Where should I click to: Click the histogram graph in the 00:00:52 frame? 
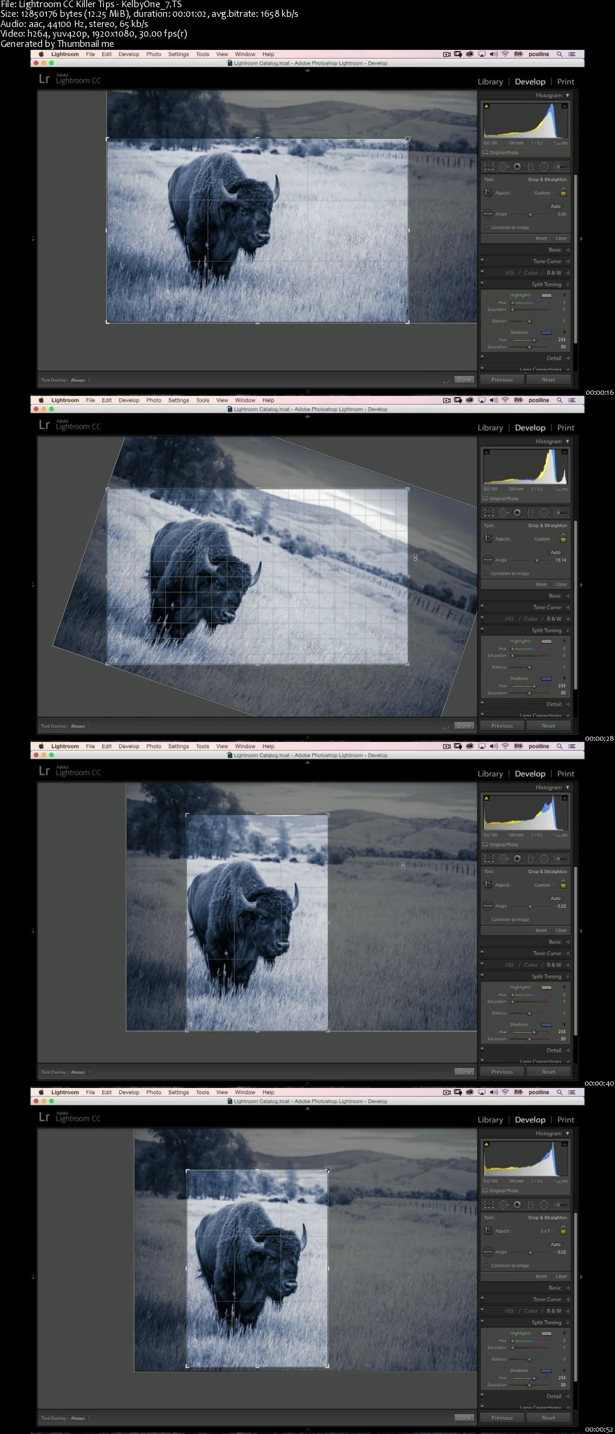tap(526, 1158)
